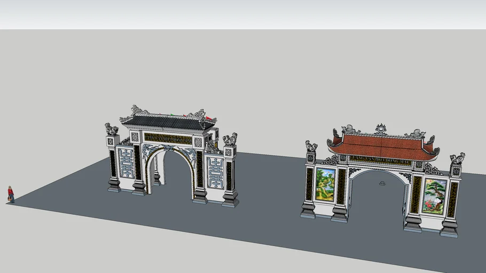This screenshot has height=273, width=486.
Task: Select lion statue atop left gate's far-left pillar
Action: (112, 129)
